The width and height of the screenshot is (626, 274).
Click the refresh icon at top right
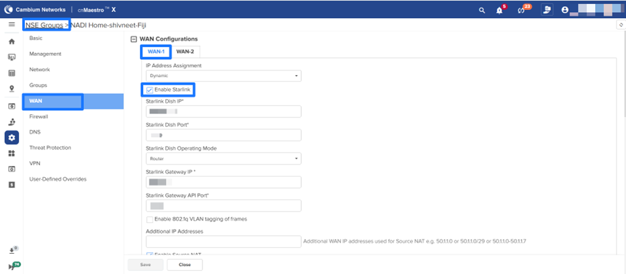[619, 25]
